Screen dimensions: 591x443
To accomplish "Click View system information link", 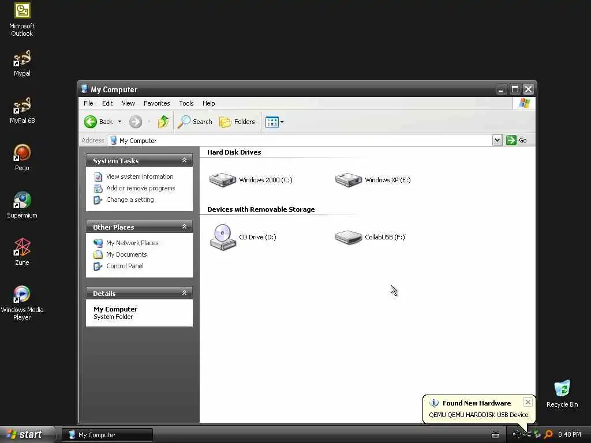I will pyautogui.click(x=140, y=177).
